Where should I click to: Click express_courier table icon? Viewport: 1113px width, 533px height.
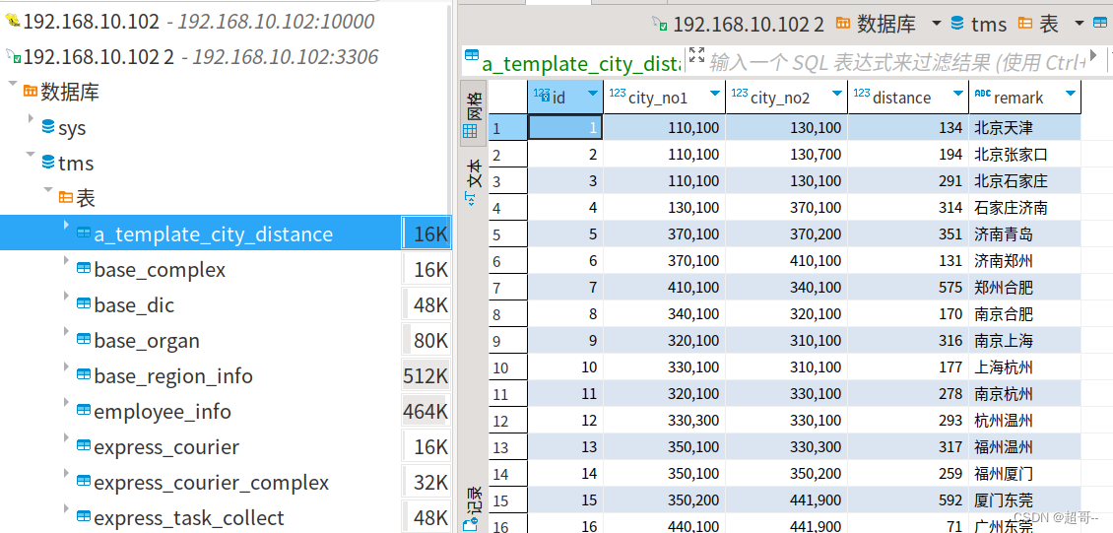[84, 445]
